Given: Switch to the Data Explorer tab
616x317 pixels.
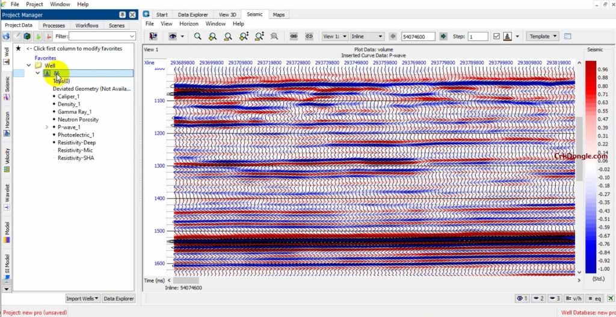Looking at the screenshot, I should click(192, 14).
